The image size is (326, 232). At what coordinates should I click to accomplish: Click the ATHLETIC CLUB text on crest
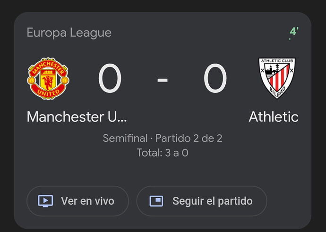point(277,61)
